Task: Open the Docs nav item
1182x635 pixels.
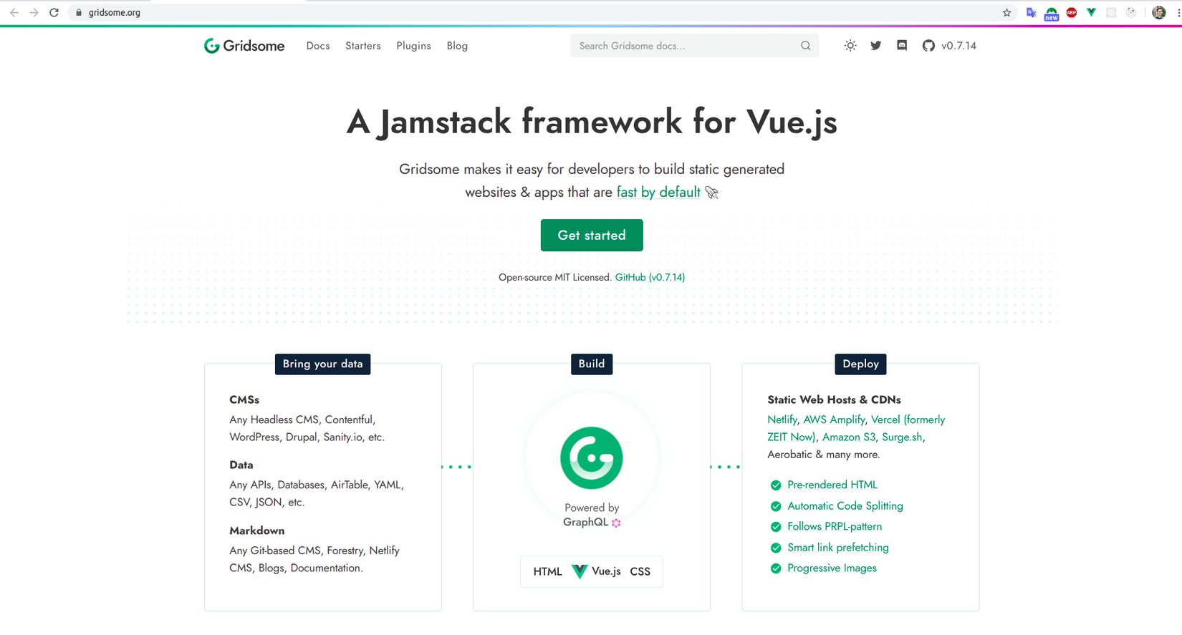Action: point(318,46)
